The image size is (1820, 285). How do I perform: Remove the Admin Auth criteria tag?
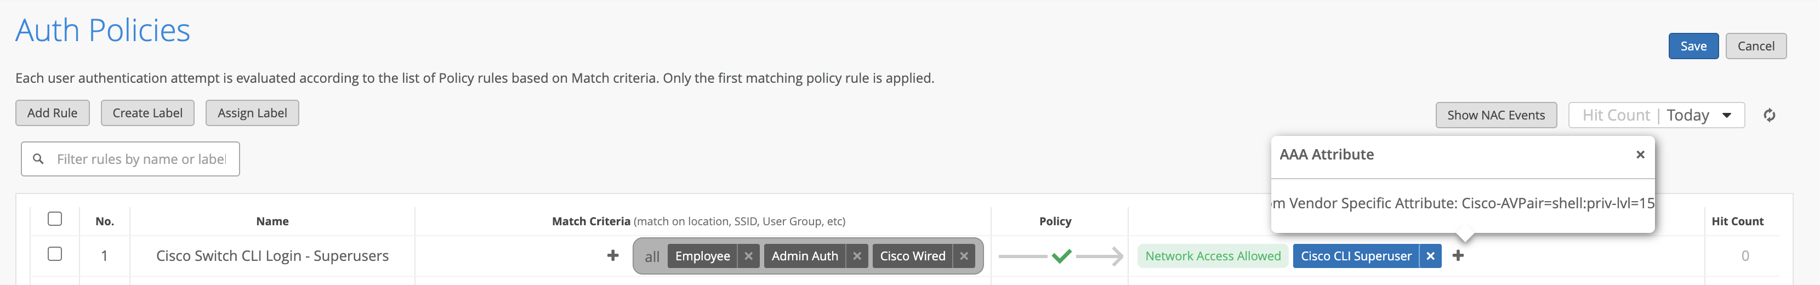point(856,256)
